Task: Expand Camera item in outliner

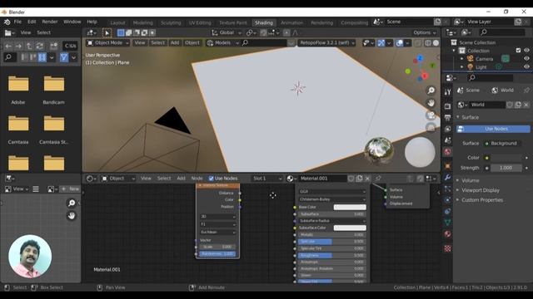Action: click(461, 59)
